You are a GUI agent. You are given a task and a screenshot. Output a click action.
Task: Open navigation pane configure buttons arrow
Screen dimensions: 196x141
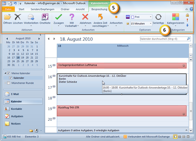tap(41, 131)
